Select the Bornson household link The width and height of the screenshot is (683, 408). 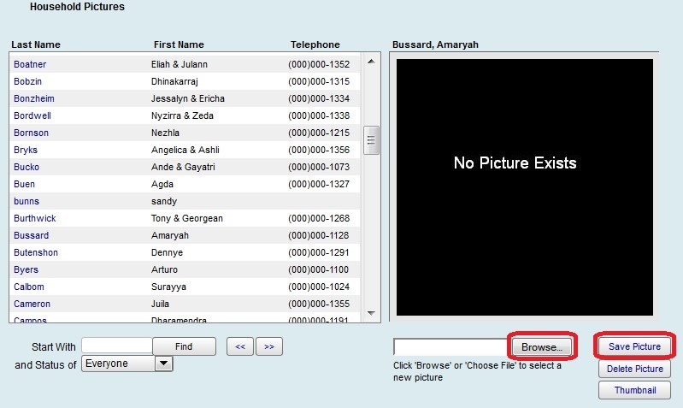(x=31, y=133)
